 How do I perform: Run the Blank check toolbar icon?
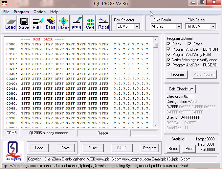[63, 23]
